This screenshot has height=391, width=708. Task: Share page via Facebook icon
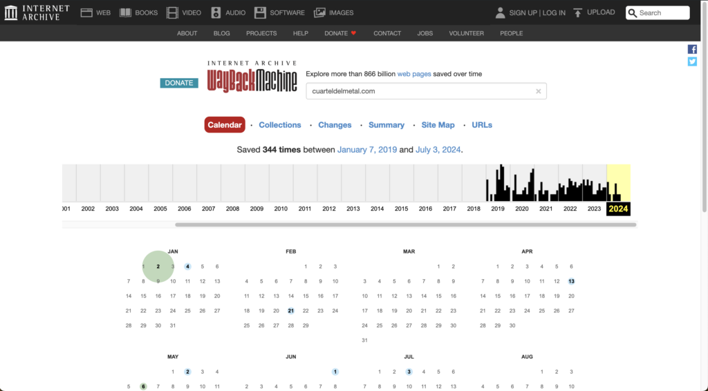tap(692, 49)
